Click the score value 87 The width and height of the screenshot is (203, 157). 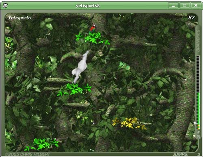[191, 17]
